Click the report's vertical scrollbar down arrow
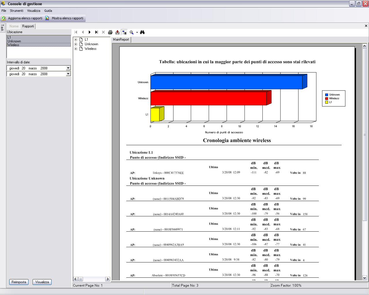This screenshot has height=295, width=369. point(364,278)
